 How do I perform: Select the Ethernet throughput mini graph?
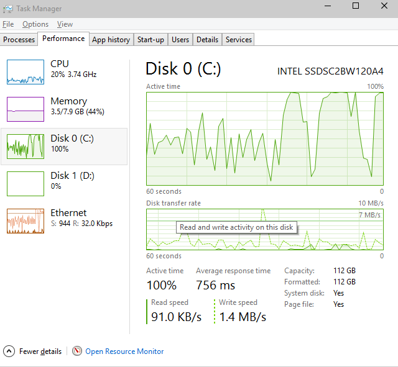tap(25, 221)
